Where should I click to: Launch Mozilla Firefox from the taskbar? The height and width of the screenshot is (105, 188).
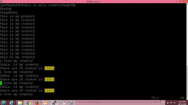[x=37, y=103]
